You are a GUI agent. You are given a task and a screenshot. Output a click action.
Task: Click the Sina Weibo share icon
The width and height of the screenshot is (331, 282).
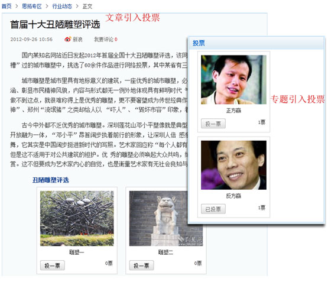coord(68,39)
